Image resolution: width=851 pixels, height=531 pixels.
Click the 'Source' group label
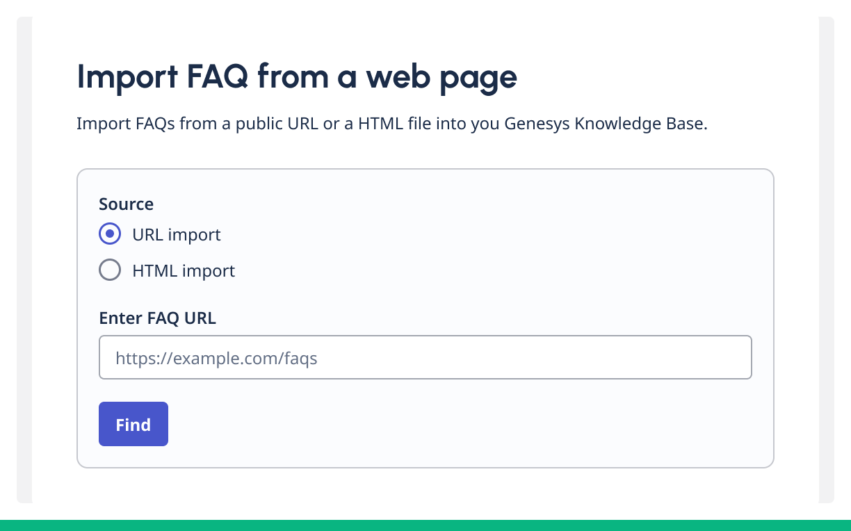(126, 204)
